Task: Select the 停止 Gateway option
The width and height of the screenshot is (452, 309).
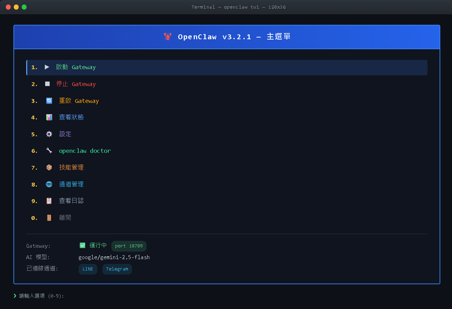Action: pos(76,84)
